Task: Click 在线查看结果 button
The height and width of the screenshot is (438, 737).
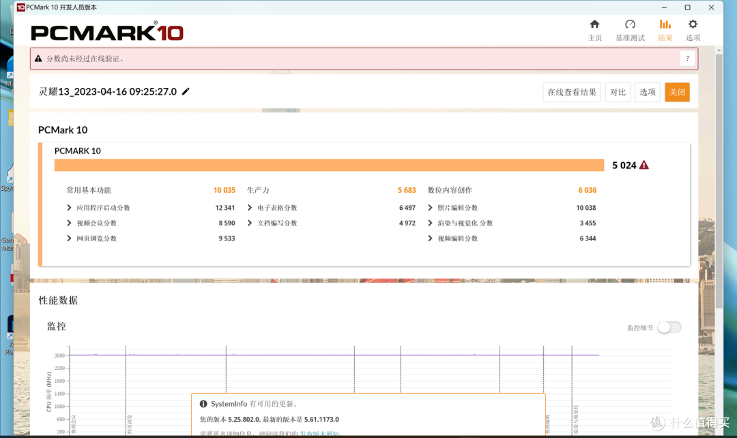Action: (572, 93)
